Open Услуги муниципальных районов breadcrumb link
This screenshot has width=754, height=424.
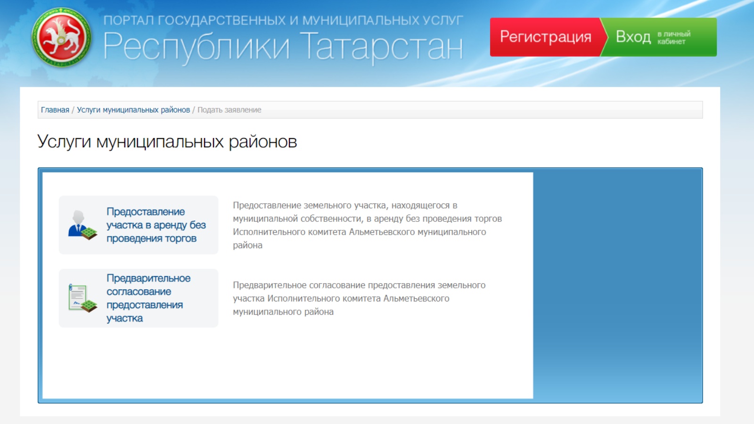(133, 110)
